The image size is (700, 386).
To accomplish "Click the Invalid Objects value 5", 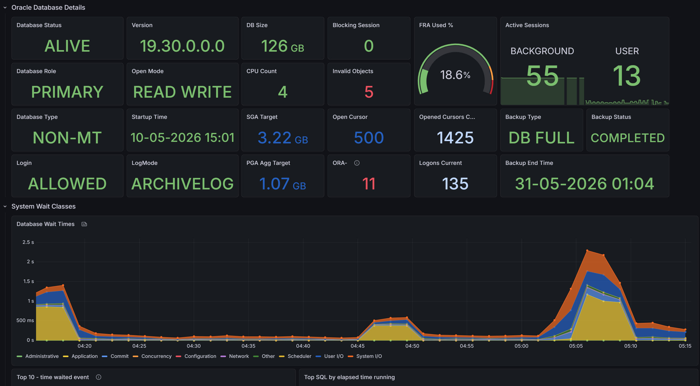I will coord(369,92).
